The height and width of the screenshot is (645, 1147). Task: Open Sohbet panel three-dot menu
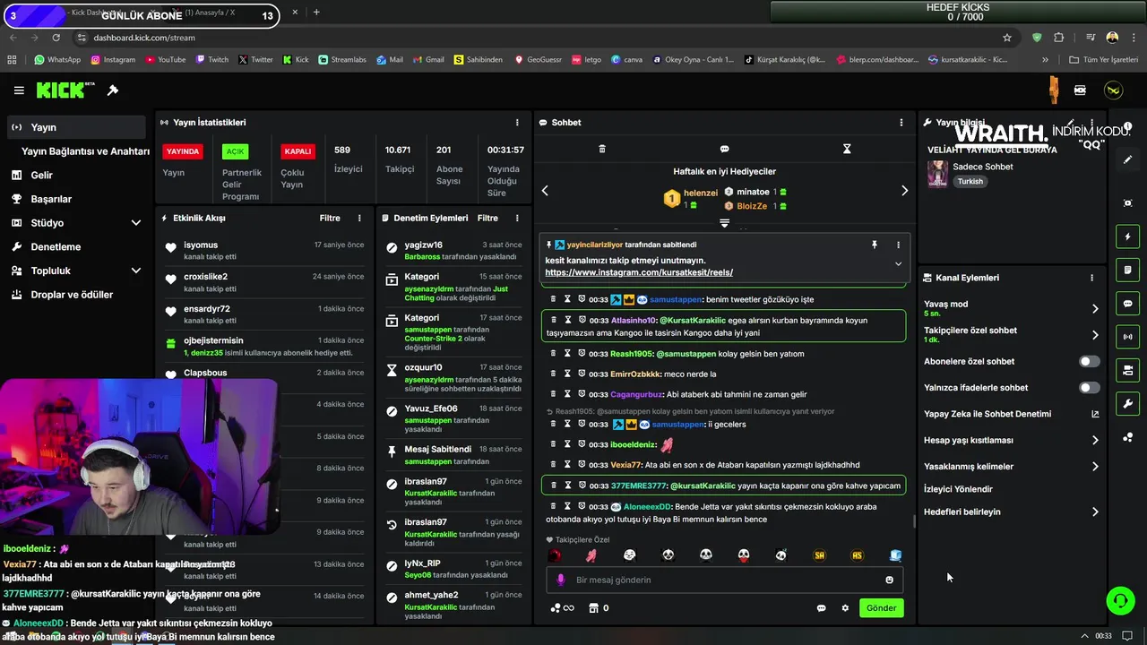tap(901, 123)
